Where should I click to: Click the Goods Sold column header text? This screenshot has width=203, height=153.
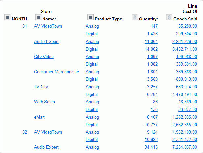click(x=185, y=19)
